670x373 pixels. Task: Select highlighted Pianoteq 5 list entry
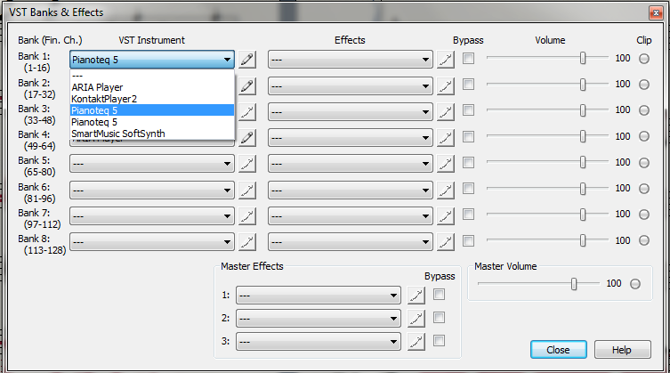(152, 110)
